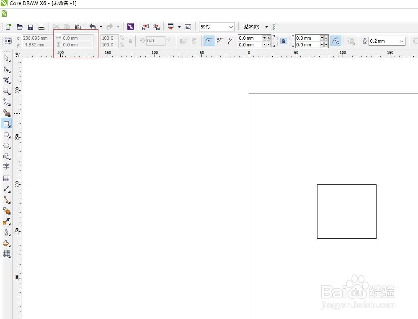This screenshot has height=319, width=418.
Task: Click the bottom-left corner radius field
Action: [x=250, y=45]
